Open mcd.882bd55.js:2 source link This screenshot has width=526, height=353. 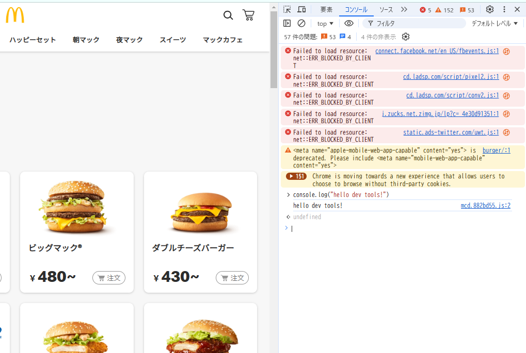(485, 205)
